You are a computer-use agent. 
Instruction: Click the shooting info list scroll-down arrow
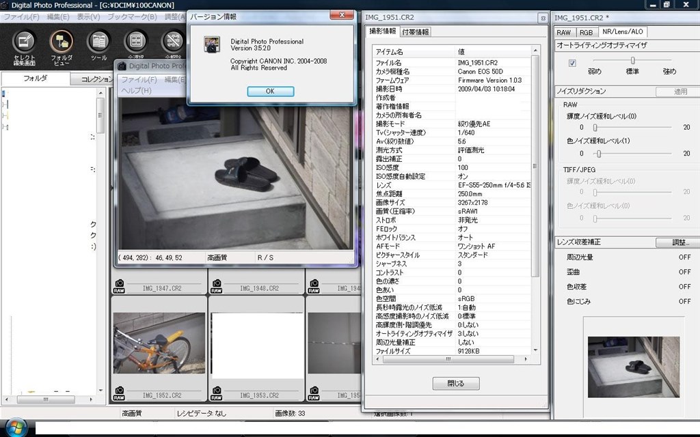click(x=535, y=350)
